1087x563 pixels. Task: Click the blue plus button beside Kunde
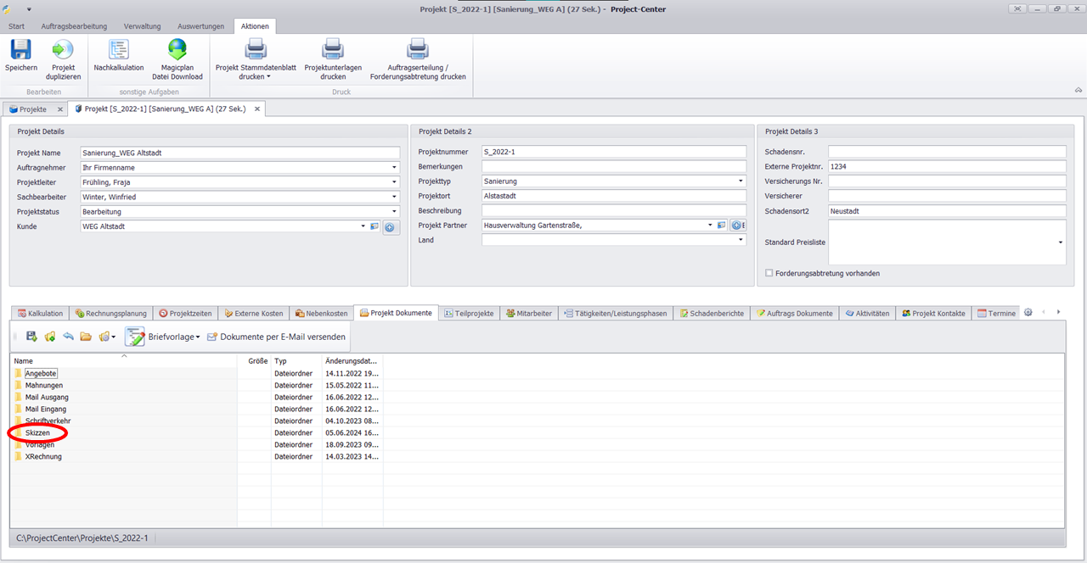pos(390,227)
